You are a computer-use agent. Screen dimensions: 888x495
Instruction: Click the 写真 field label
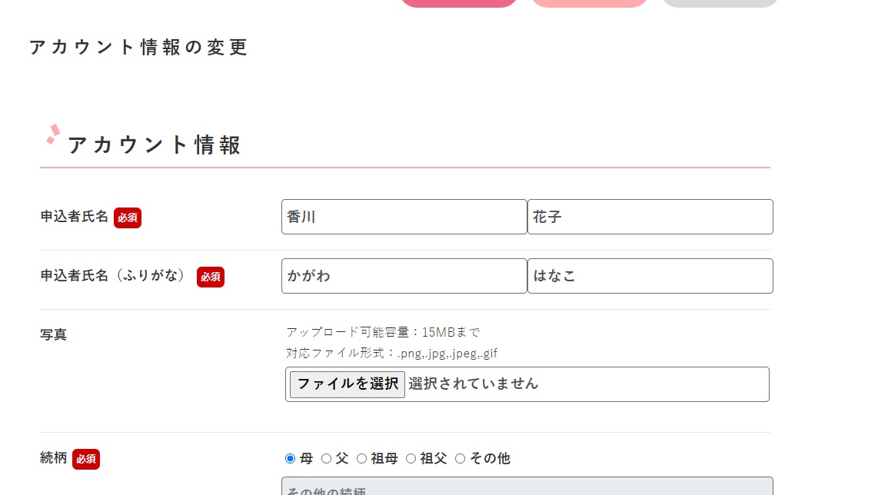[x=54, y=335]
